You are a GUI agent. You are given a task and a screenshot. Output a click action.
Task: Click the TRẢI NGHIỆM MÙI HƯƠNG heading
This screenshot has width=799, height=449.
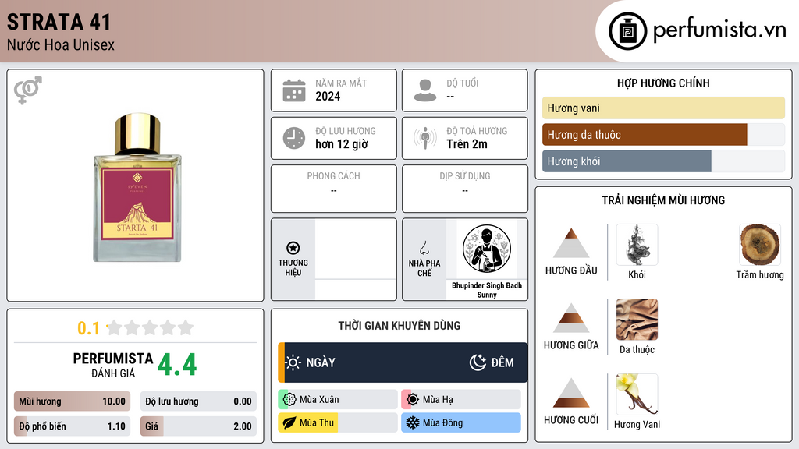pyautogui.click(x=663, y=200)
